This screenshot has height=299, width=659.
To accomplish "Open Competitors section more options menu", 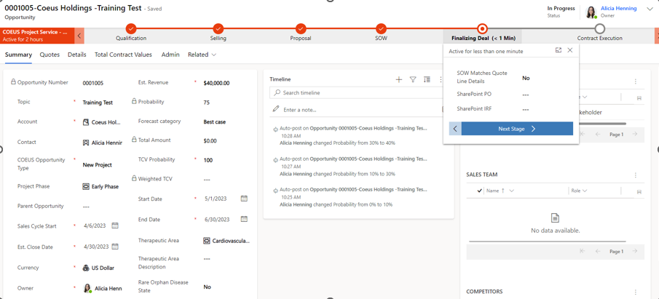I will (x=636, y=292).
